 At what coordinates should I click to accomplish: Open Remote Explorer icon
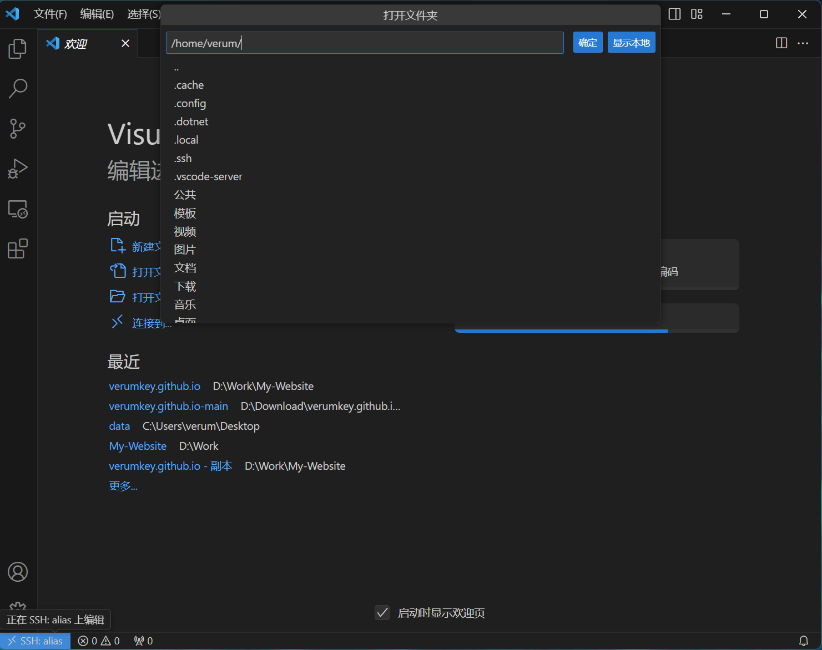pos(18,209)
